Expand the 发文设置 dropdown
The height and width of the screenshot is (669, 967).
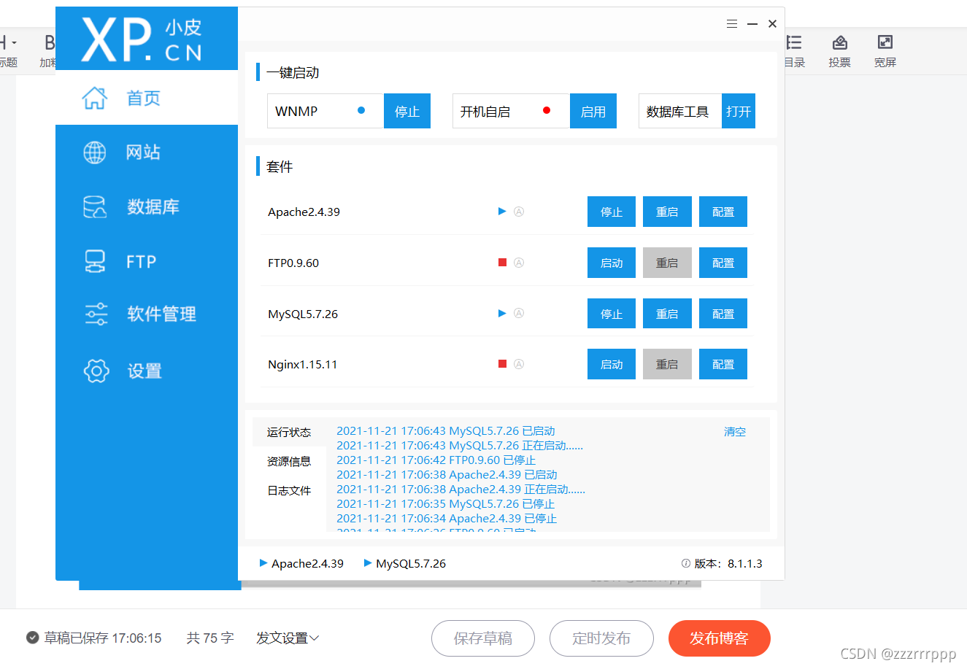point(288,638)
